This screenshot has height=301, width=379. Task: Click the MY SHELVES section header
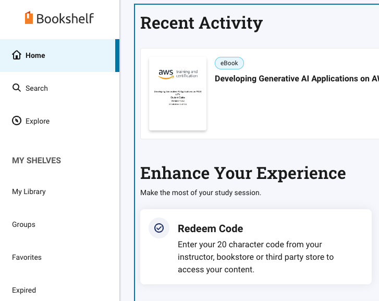(36, 161)
